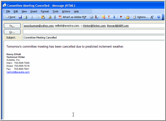Open the Format menu
The width and height of the screenshot is (166, 121).
[x=45, y=12]
